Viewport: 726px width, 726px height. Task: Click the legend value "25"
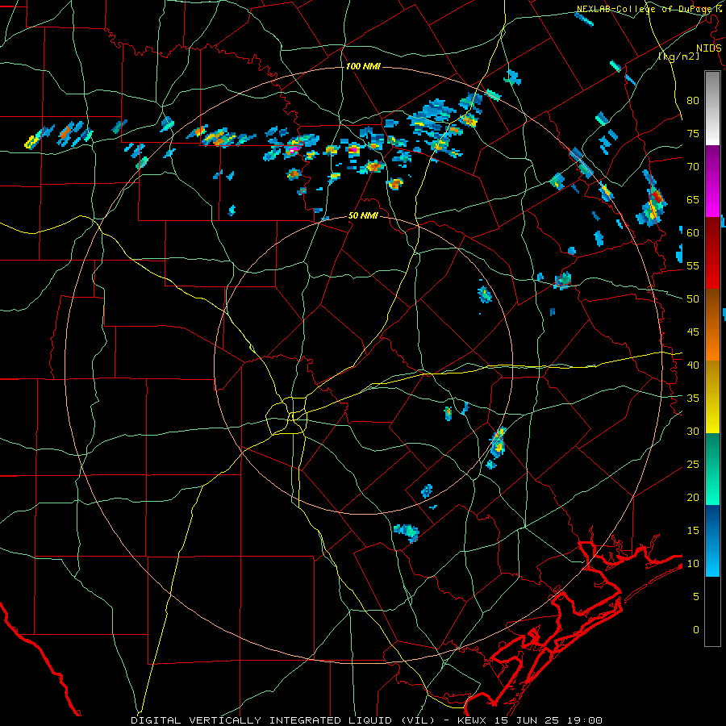coord(693,464)
